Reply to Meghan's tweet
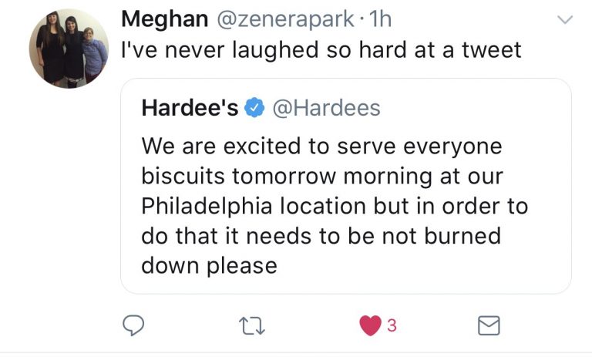 pyautogui.click(x=136, y=327)
